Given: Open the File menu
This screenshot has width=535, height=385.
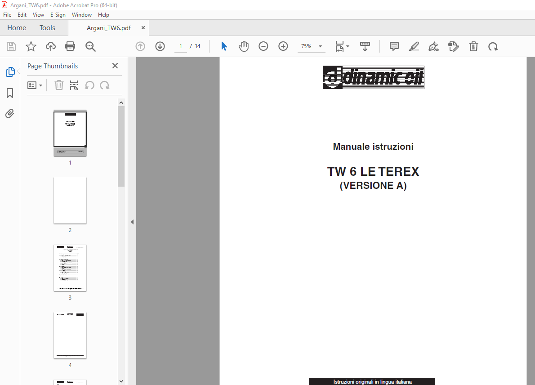Looking at the screenshot, I should tap(7, 15).
